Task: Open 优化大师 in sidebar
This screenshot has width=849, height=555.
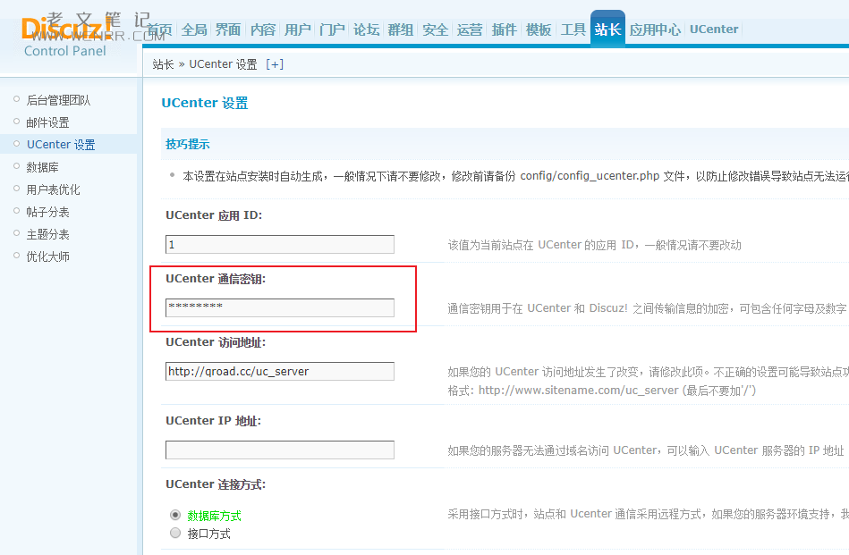Action: pos(47,256)
